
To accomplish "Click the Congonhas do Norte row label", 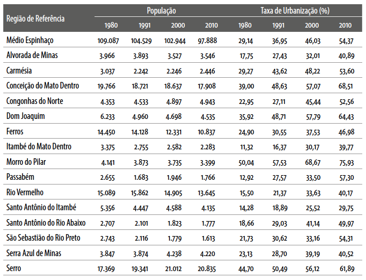I will coord(35,101).
